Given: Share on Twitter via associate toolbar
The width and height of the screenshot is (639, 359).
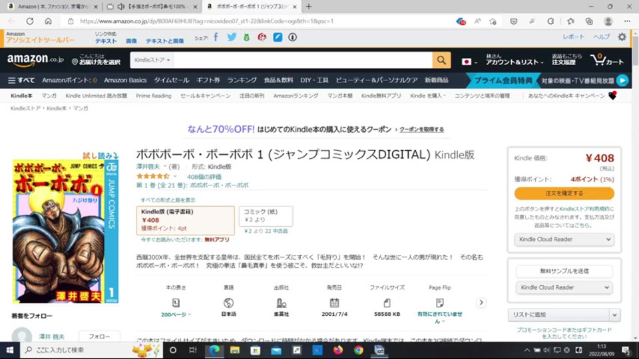Looking at the screenshot, I should 232,37.
